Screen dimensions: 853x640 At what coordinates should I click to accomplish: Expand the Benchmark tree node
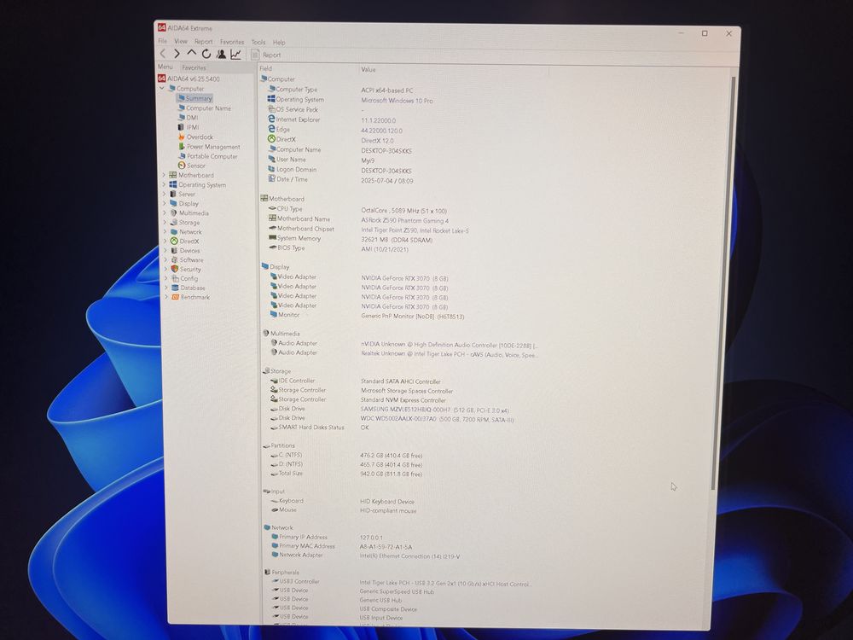click(x=166, y=297)
